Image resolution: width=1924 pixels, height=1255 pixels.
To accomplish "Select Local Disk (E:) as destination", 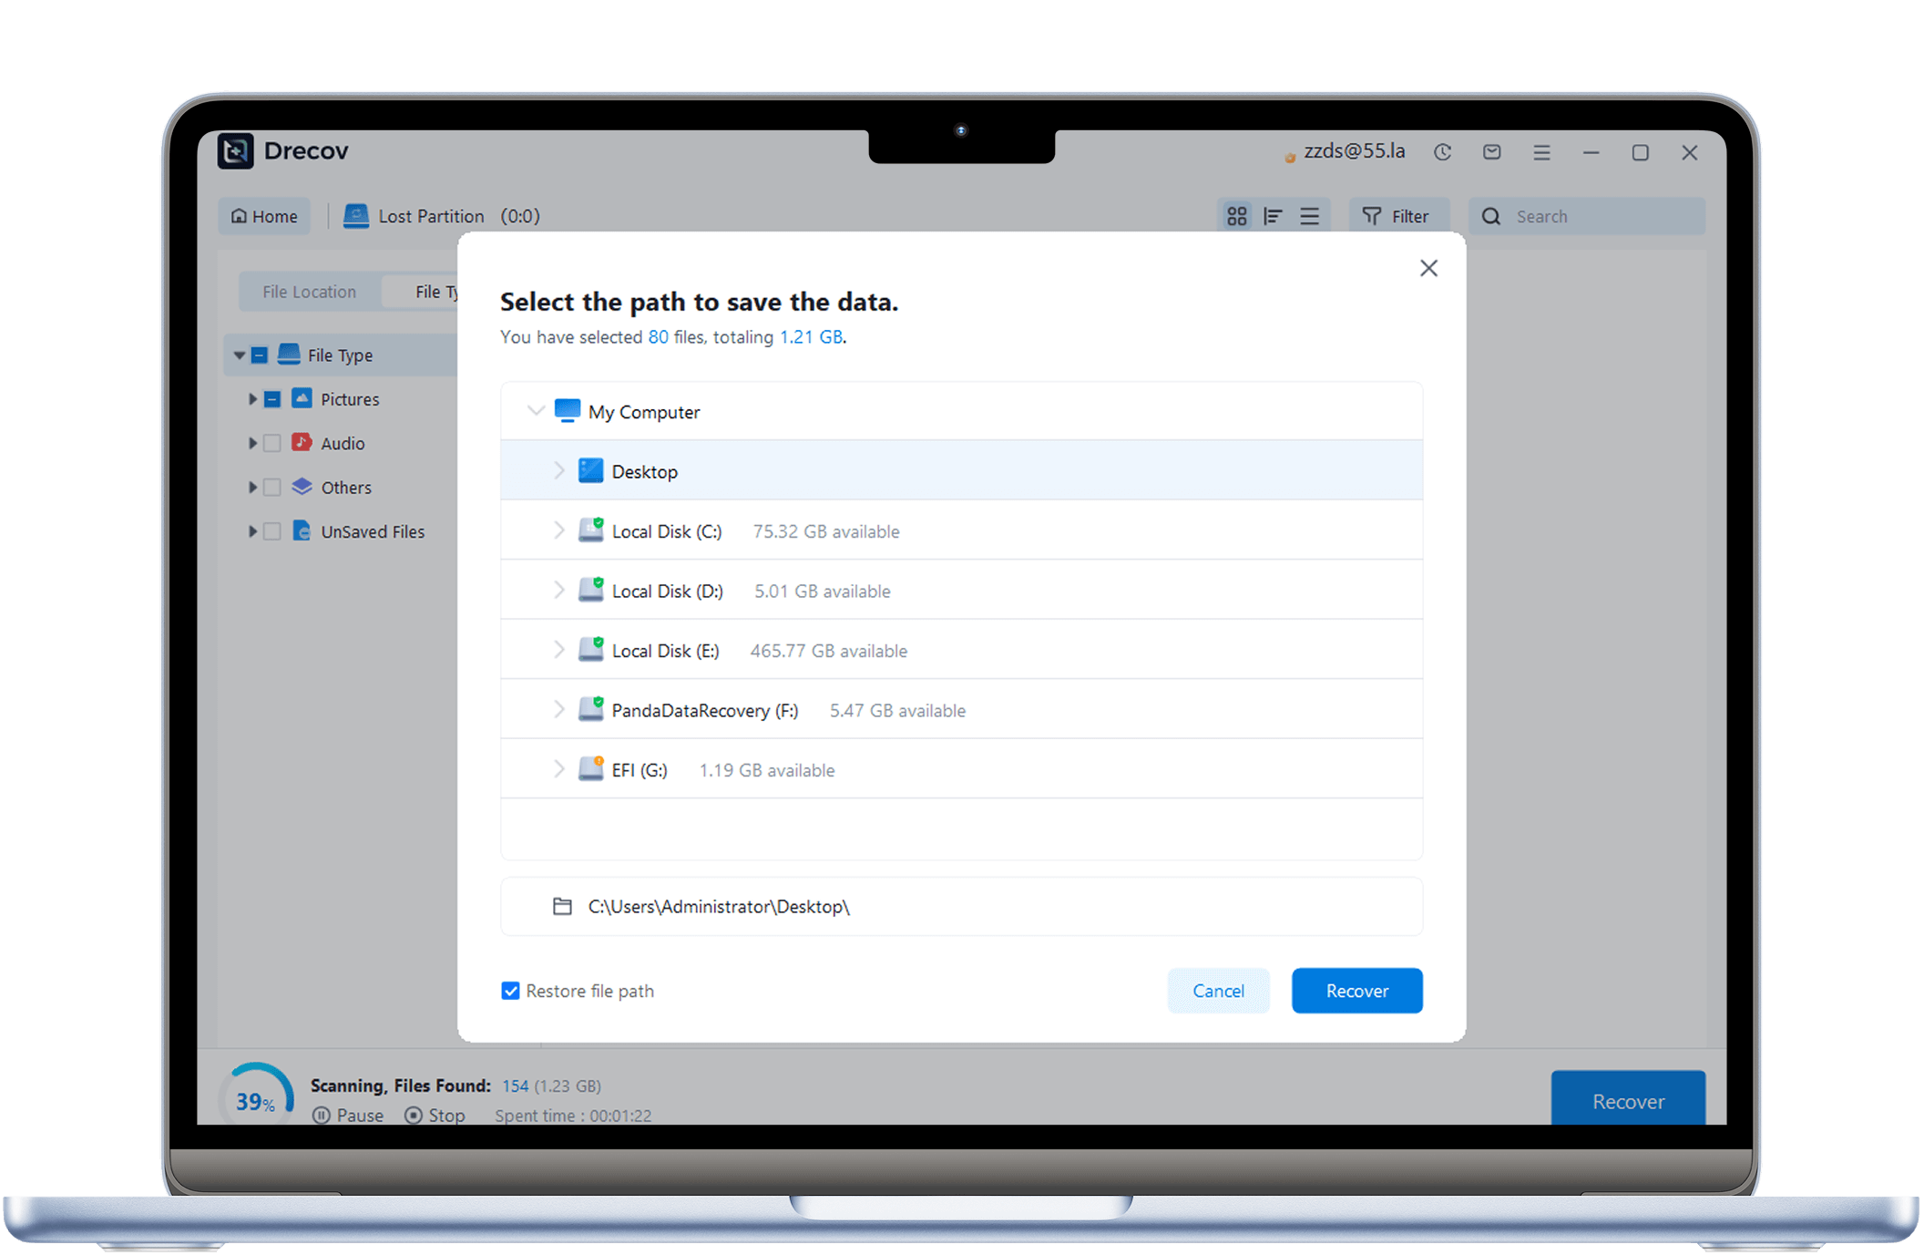I will pyautogui.click(x=665, y=651).
